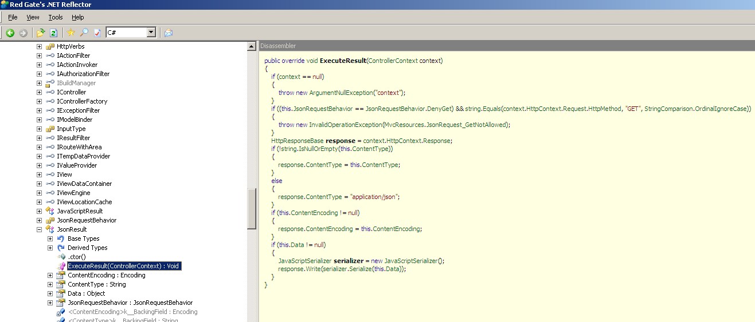Expand the IController node
The height and width of the screenshot is (322, 755).
click(x=39, y=92)
